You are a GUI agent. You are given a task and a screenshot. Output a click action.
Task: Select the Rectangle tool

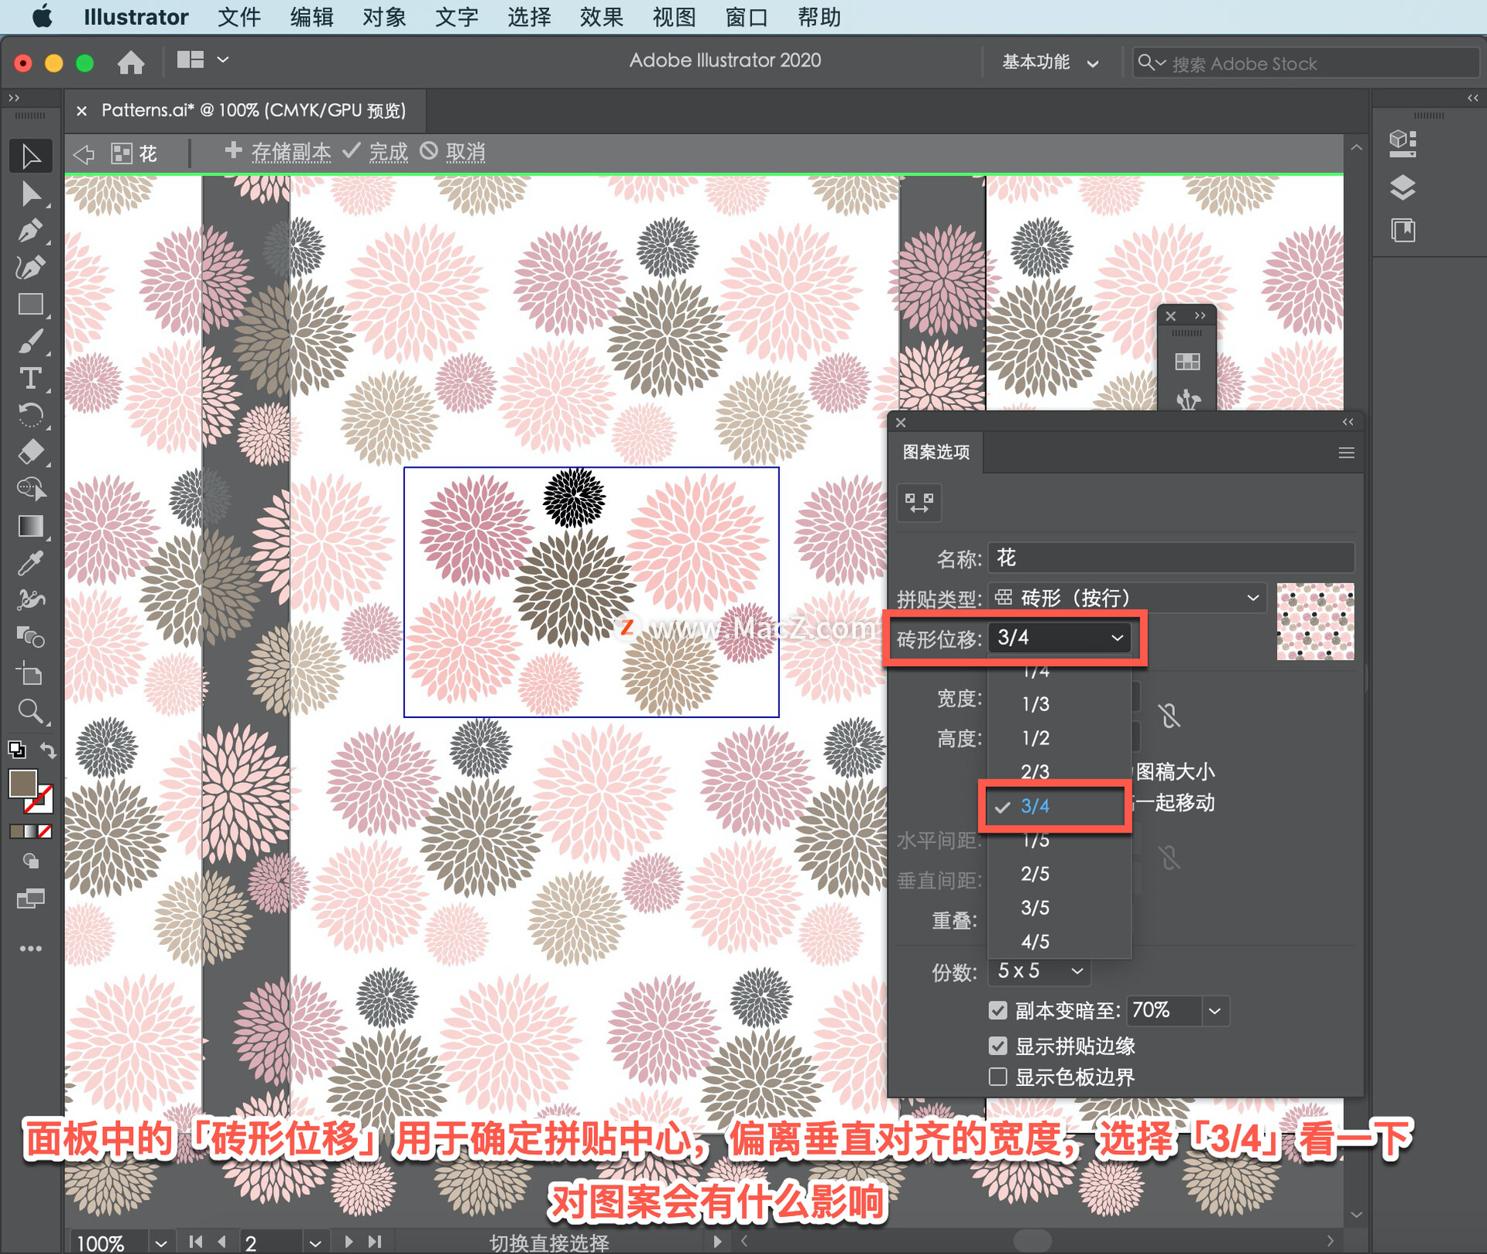(31, 304)
